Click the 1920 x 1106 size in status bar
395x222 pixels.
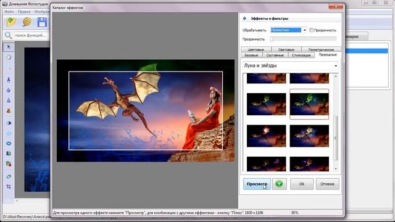[x=254, y=213]
